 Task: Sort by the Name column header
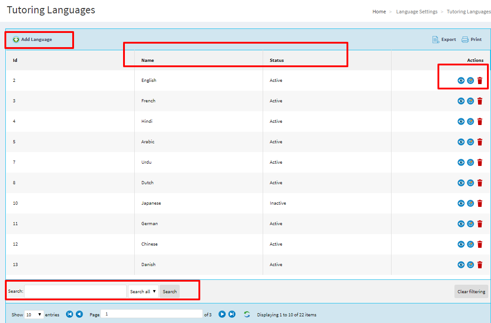coord(148,61)
